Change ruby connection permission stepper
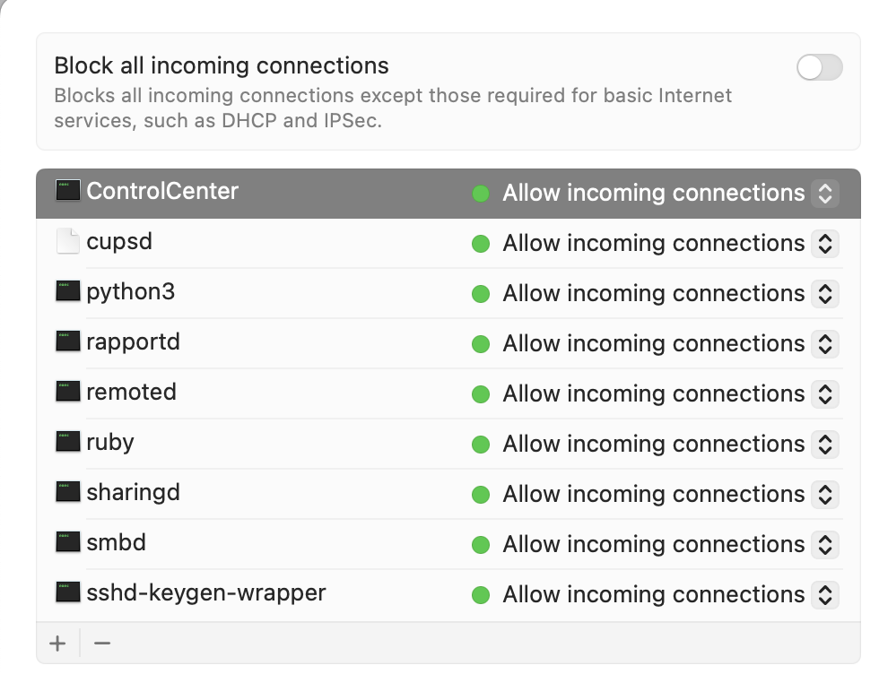The image size is (879, 674). [824, 444]
